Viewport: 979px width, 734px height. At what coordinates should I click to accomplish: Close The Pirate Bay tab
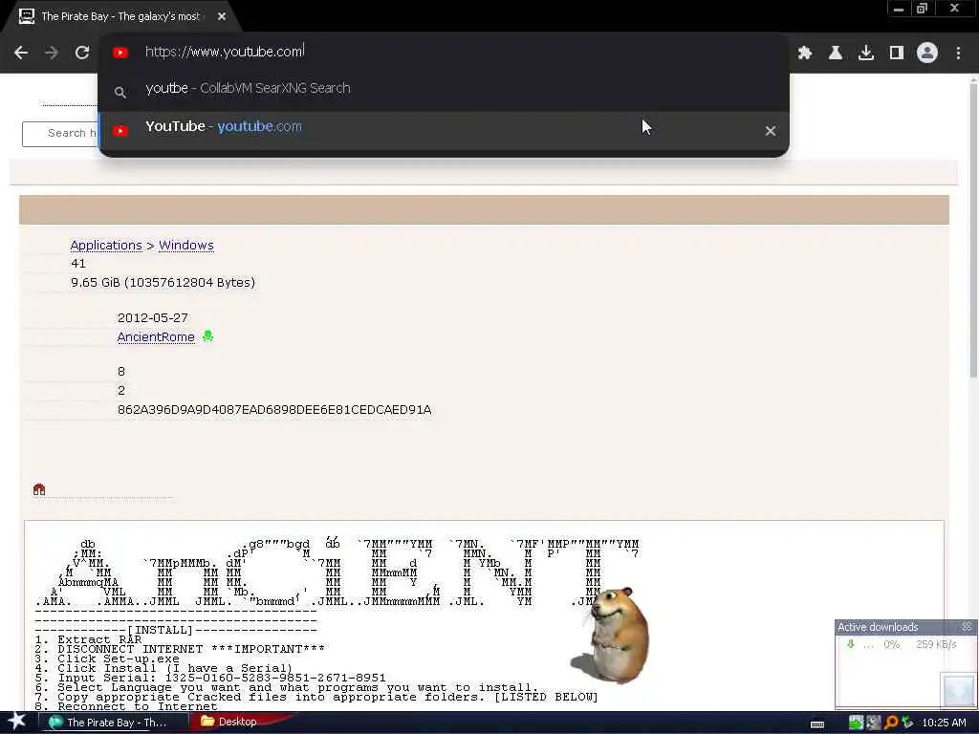click(x=222, y=16)
